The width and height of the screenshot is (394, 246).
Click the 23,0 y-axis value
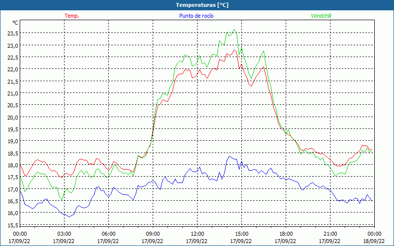click(13, 46)
